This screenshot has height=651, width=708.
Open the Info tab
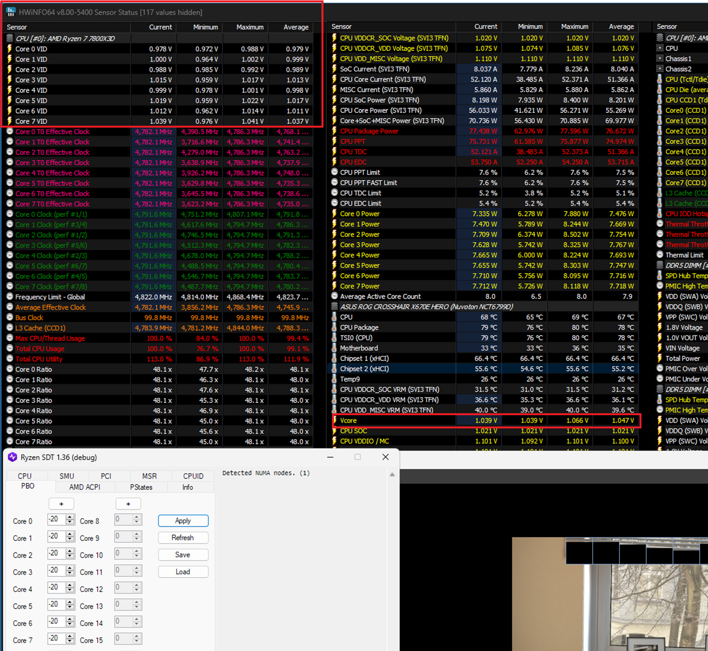point(188,487)
